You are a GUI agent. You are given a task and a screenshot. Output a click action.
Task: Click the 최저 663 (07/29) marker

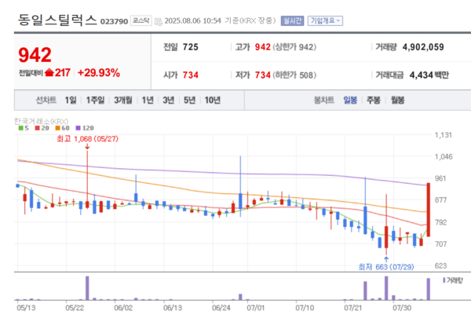pos(386,267)
